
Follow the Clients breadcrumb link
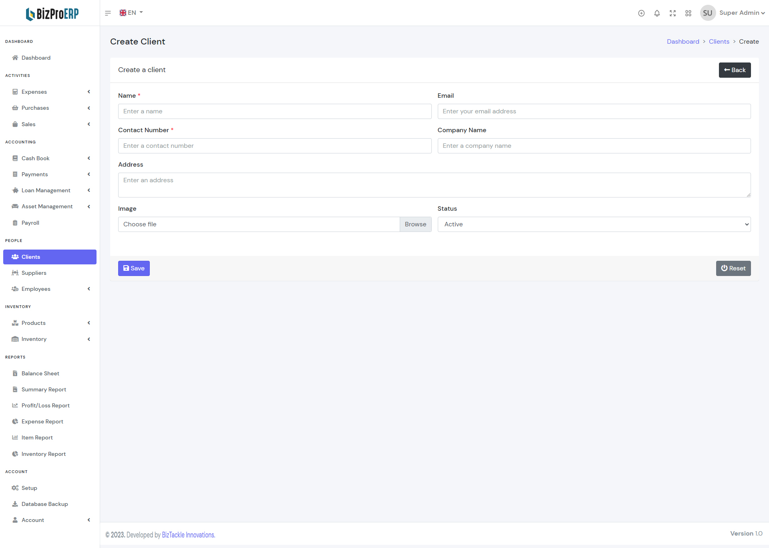click(719, 42)
